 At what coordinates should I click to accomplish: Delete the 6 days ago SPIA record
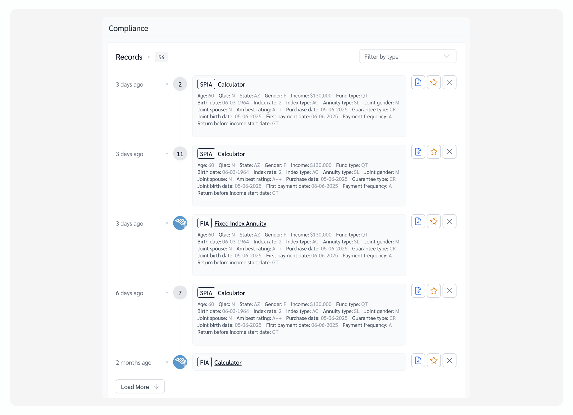449,291
